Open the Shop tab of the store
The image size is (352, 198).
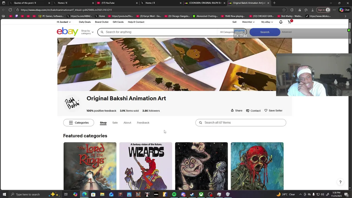(x=103, y=123)
